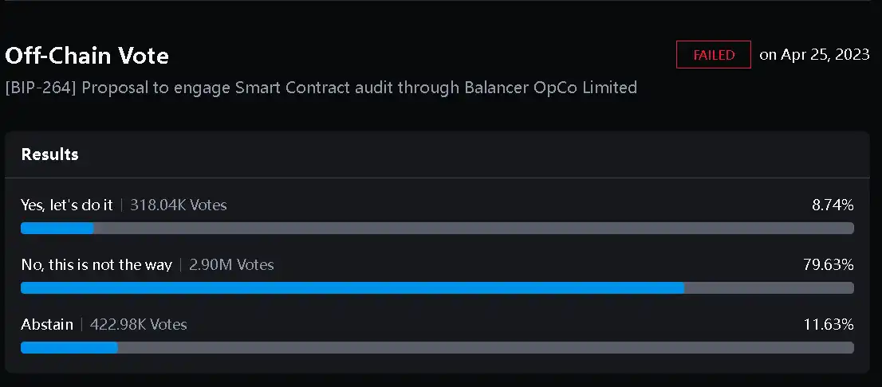Click the 11.63% result percentage
This screenshot has width=882, height=387.
(829, 324)
